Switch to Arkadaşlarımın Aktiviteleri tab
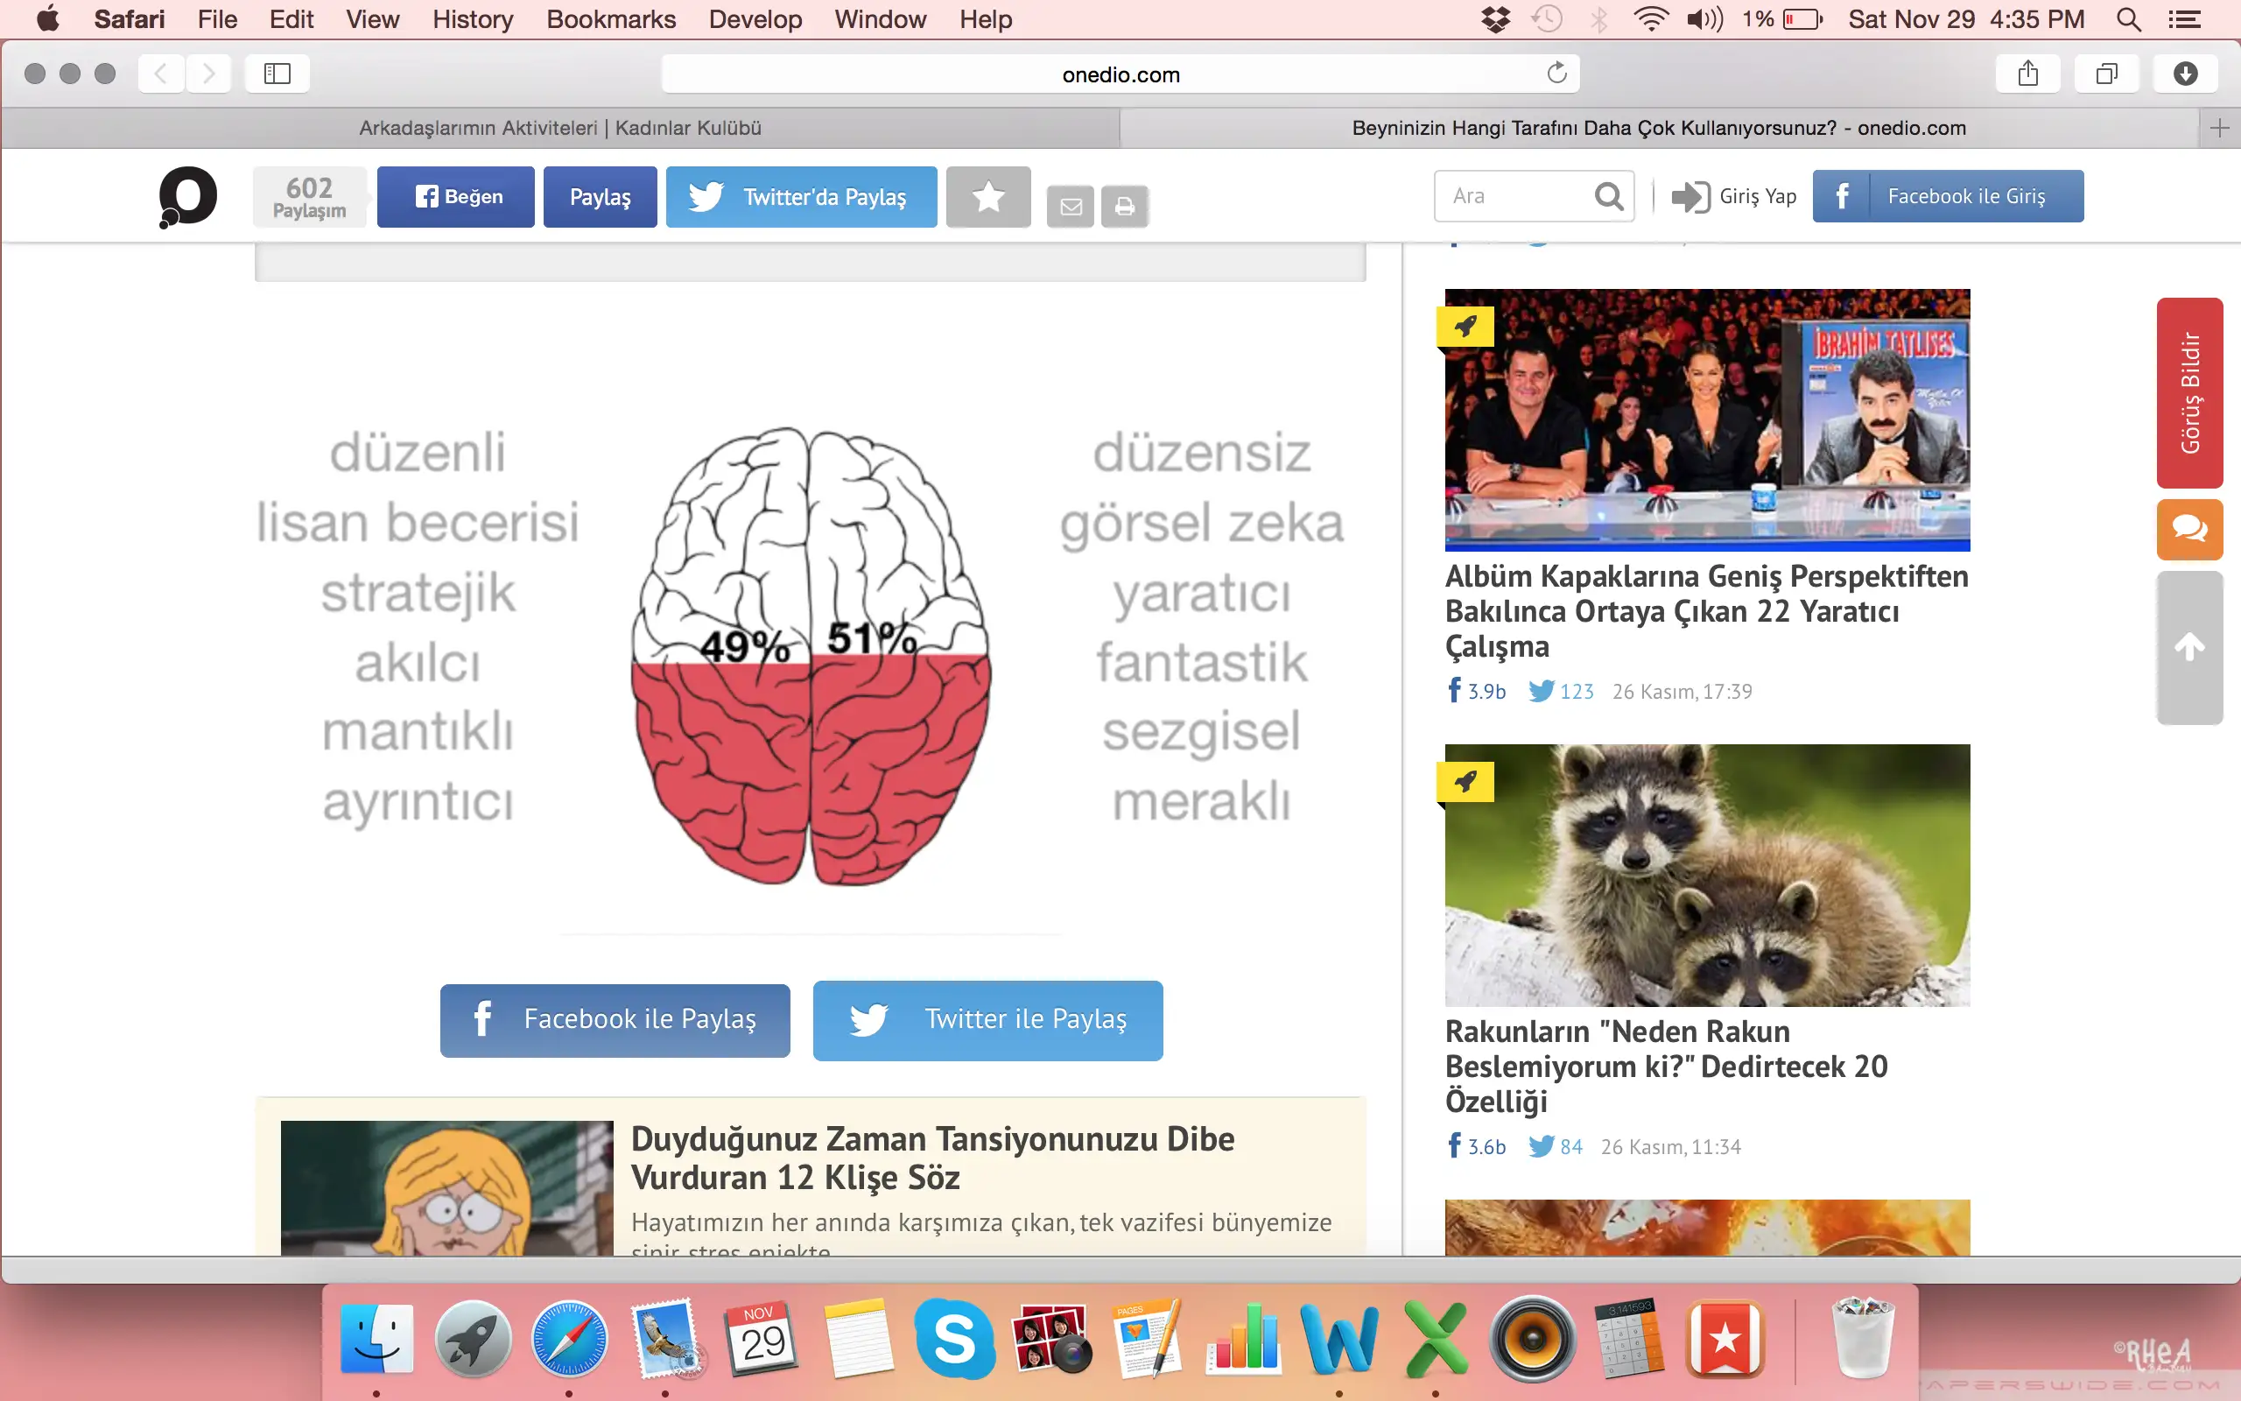Viewport: 2241px width, 1401px height. [560, 128]
